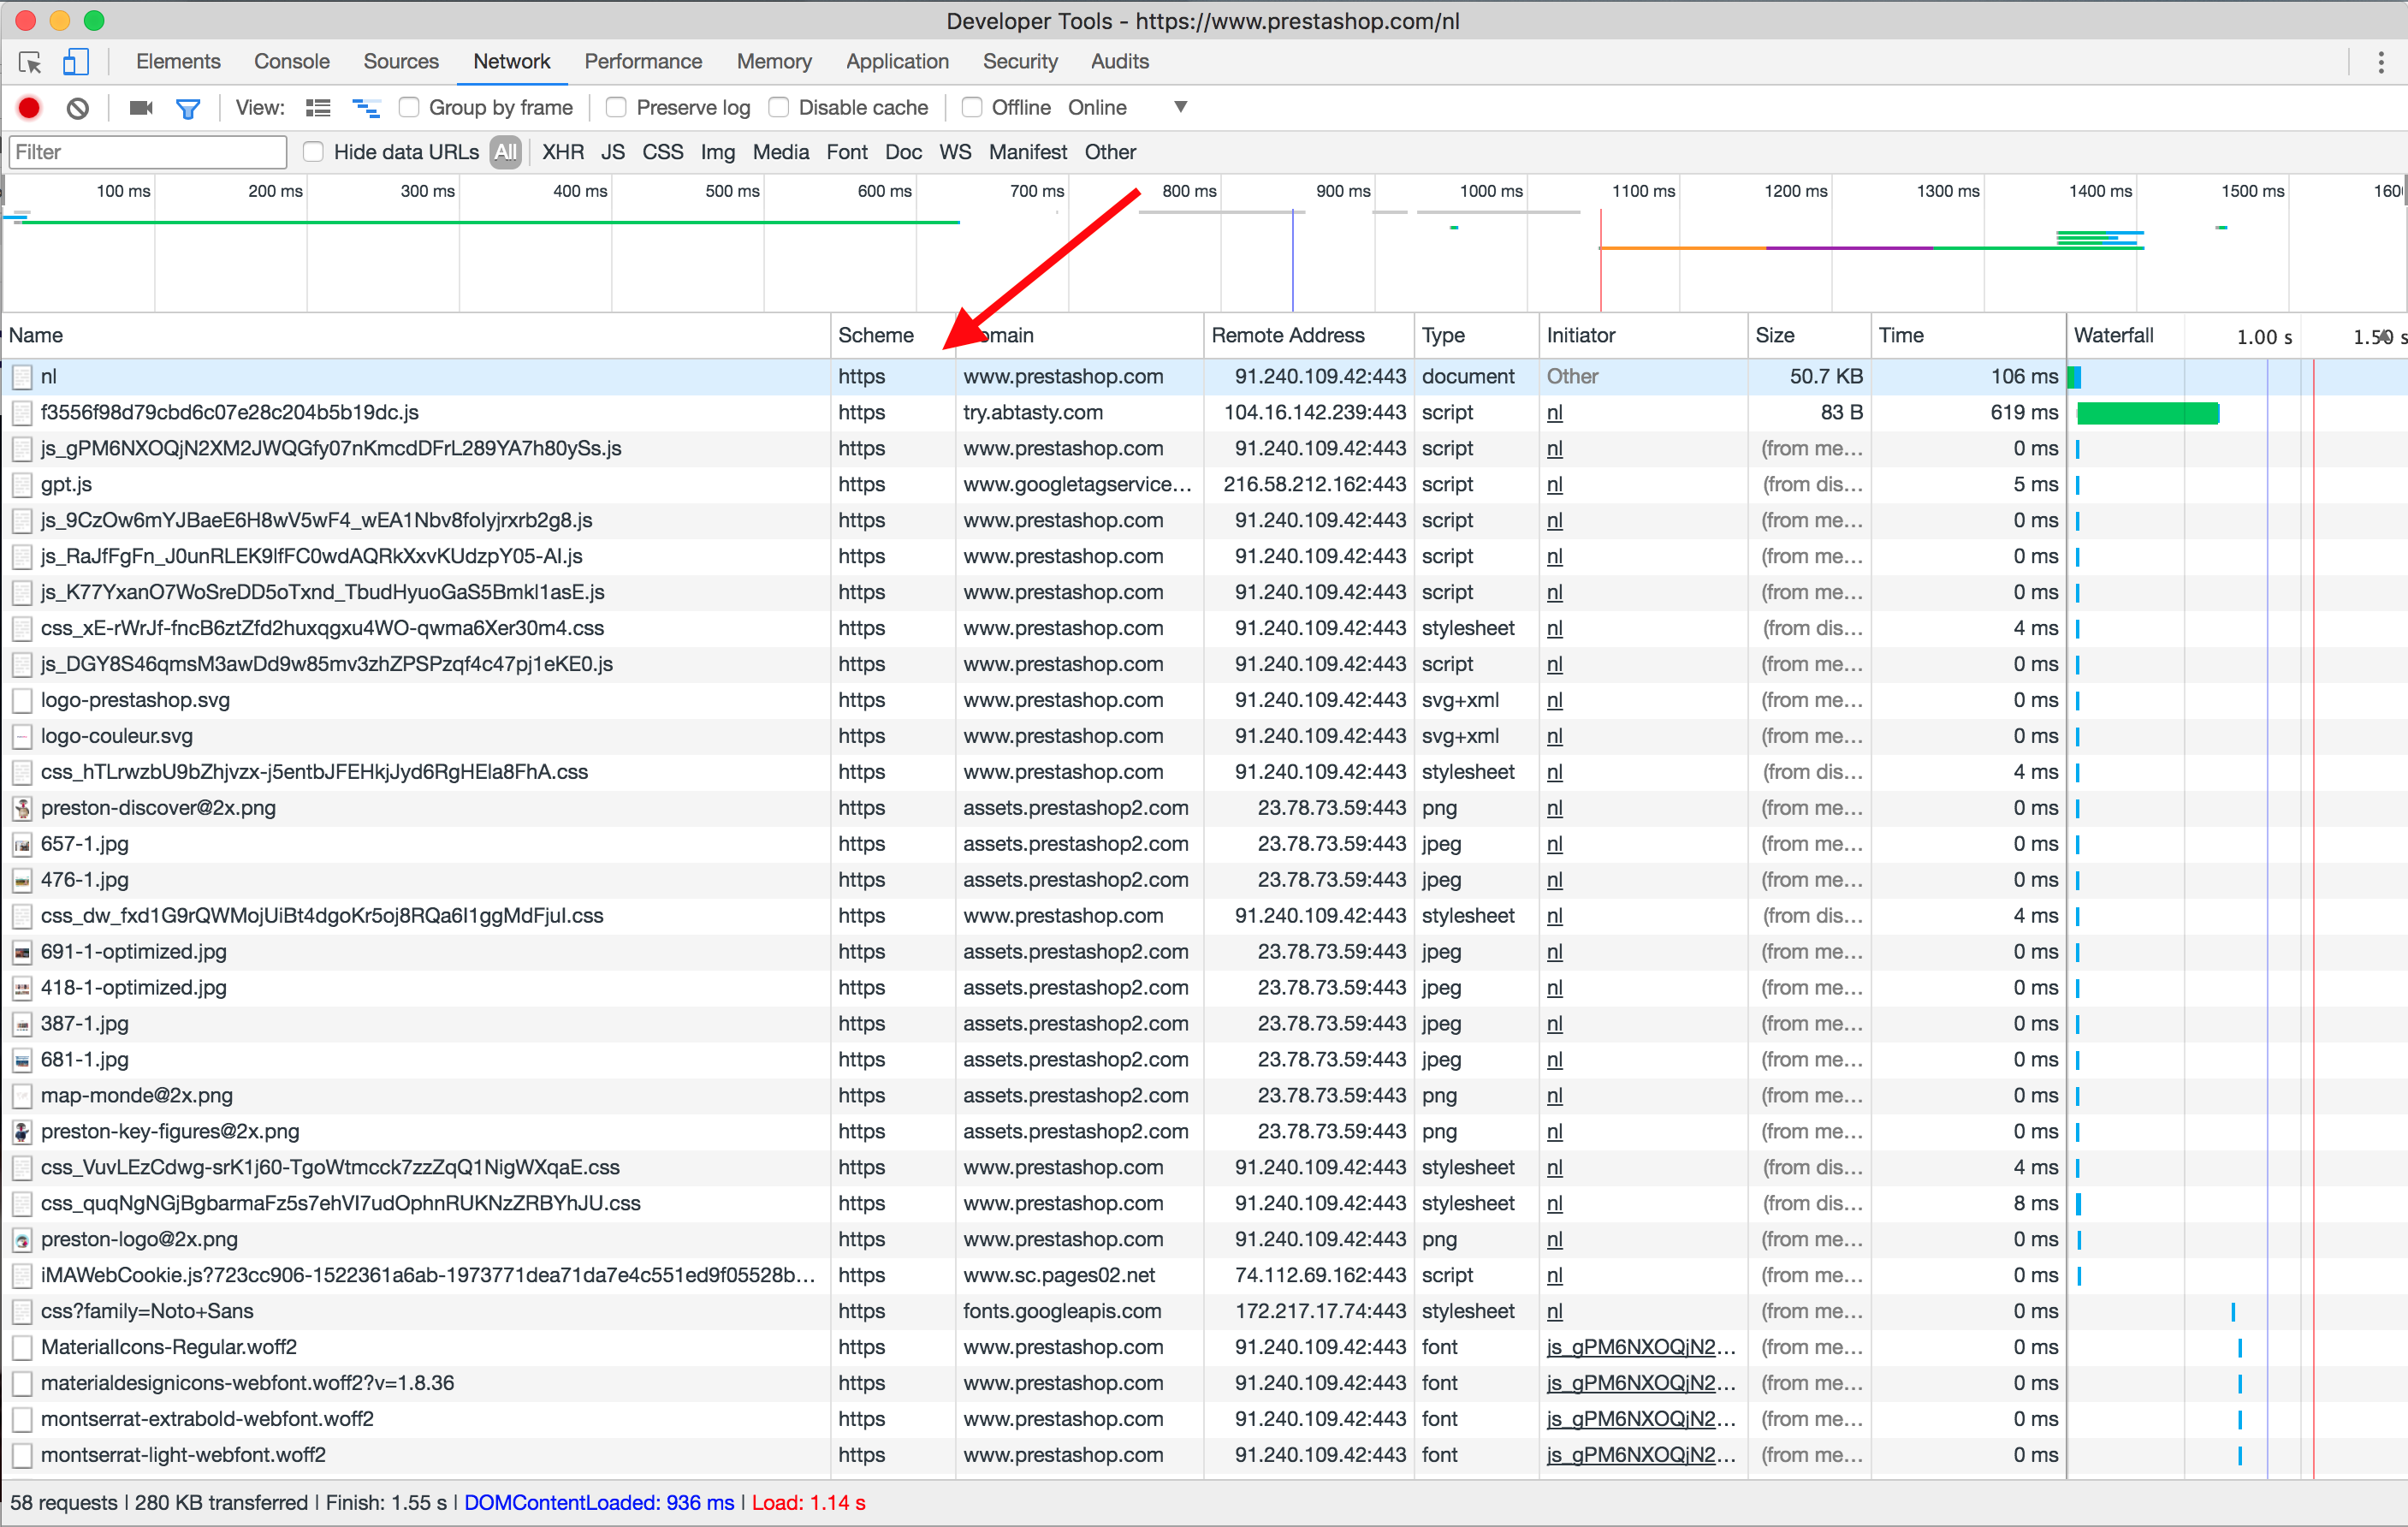Screen dimensions: 2408x1527
Task: Click the inspect element picker icon
Action: [30, 62]
